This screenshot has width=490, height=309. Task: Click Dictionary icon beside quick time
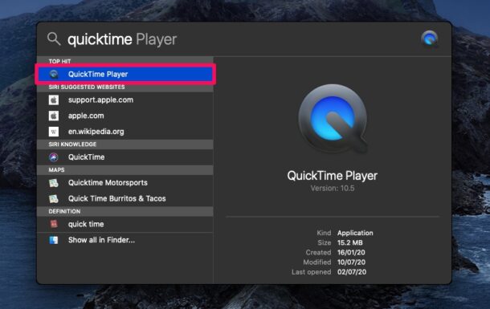pyautogui.click(x=54, y=224)
